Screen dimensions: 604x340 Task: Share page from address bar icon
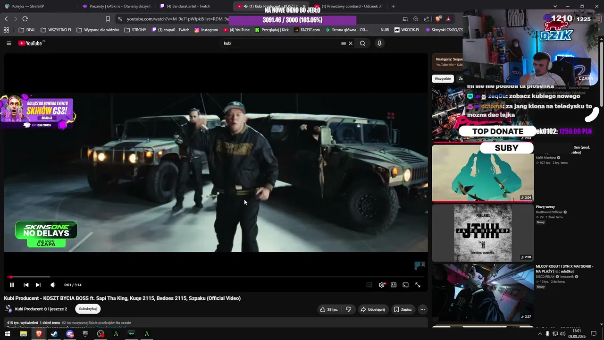click(x=427, y=19)
